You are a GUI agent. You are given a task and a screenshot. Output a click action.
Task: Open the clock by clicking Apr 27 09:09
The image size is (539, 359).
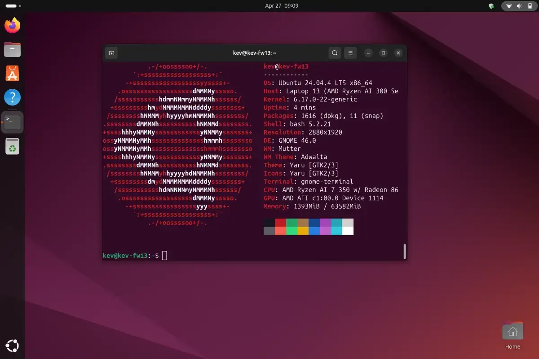281,6
